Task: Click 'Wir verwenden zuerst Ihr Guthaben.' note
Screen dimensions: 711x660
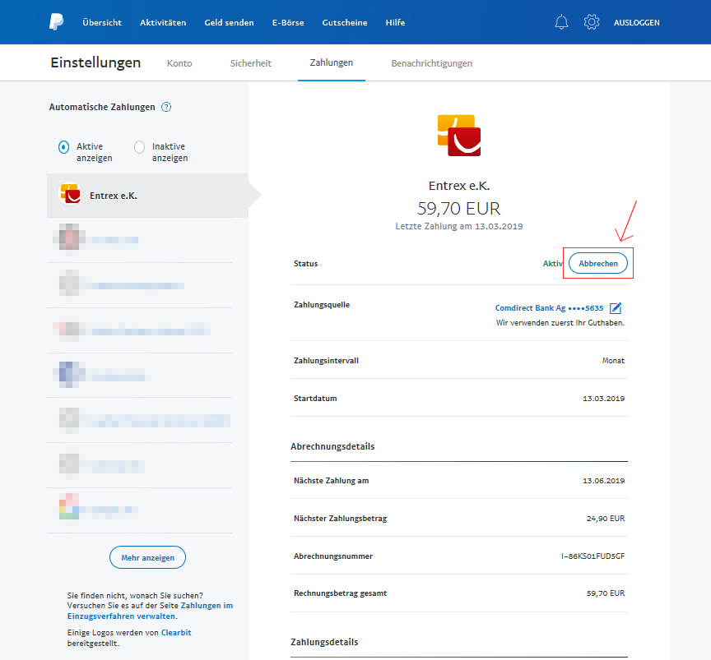Action: click(560, 323)
